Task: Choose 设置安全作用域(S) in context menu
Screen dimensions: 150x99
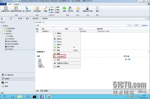Action: click(x=67, y=63)
